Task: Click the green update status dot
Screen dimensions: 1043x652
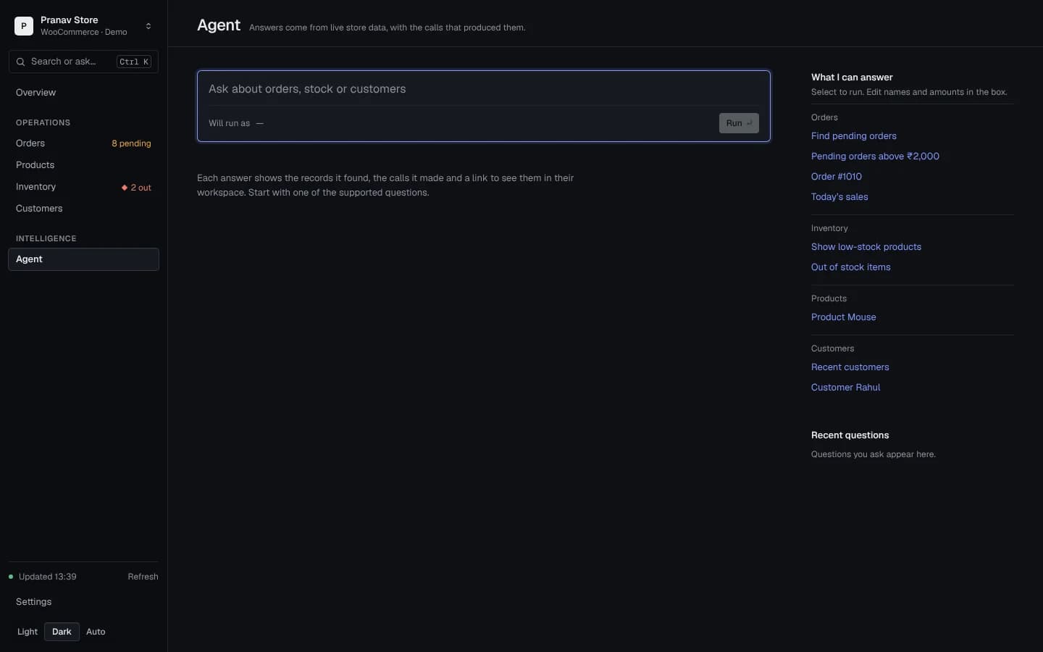Action: click(11, 577)
